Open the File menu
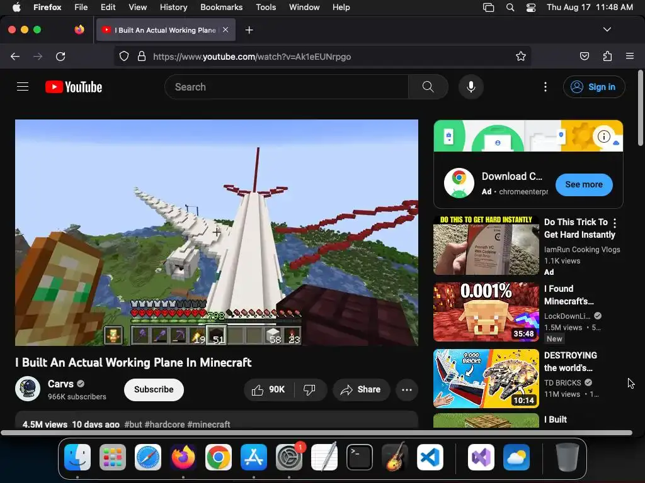645x483 pixels. tap(81, 8)
